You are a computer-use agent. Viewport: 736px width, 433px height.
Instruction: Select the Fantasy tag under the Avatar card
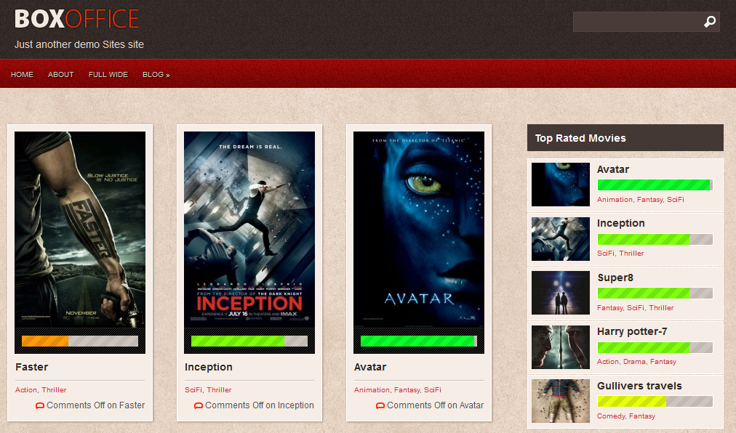407,390
